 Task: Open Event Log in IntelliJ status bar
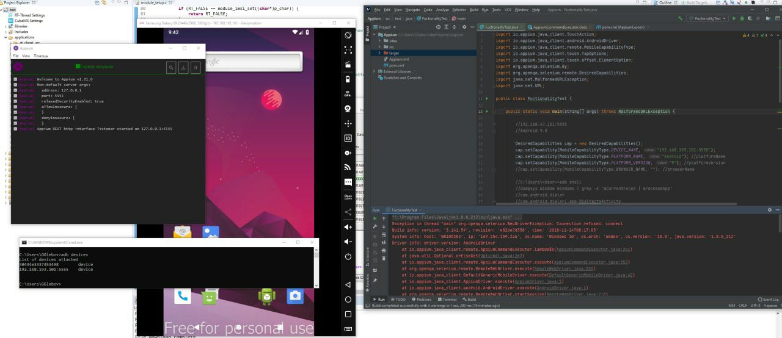point(767,300)
